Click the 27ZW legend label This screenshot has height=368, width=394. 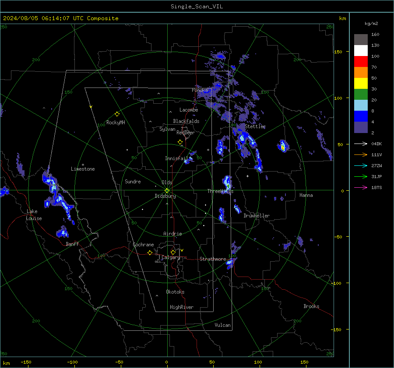376,165
